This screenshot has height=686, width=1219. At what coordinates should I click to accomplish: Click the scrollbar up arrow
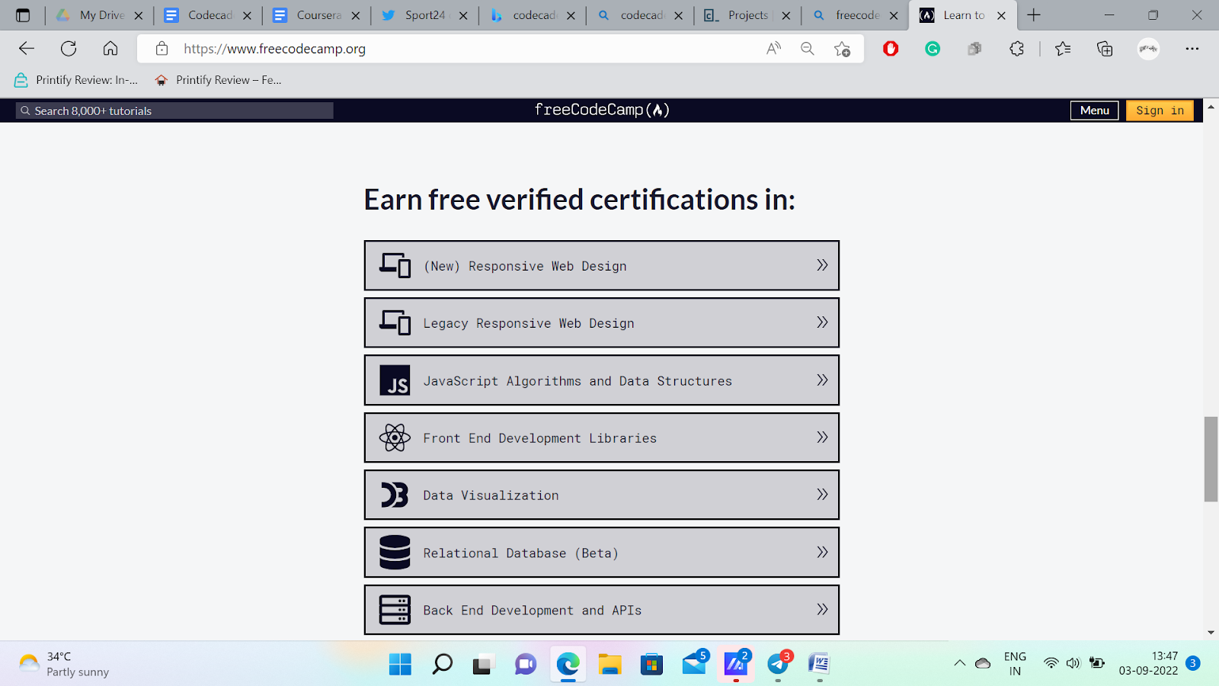tap(1211, 107)
